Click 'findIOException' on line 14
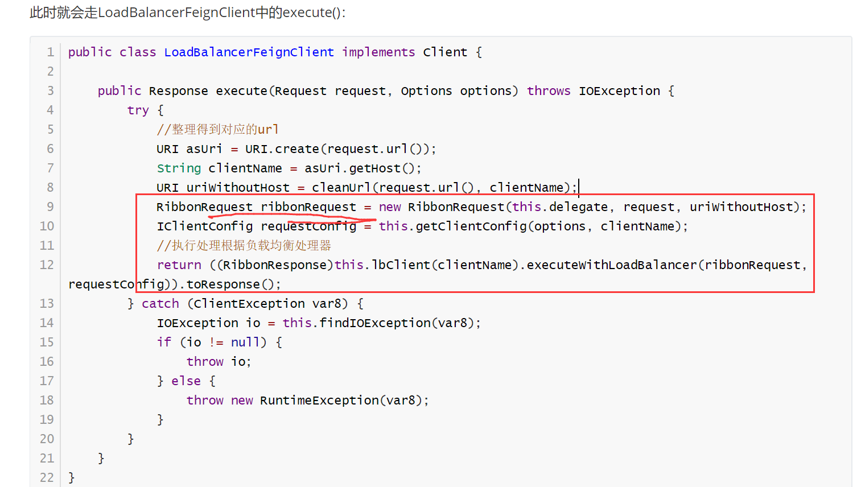Image resolution: width=861 pixels, height=487 pixels. 375,323
